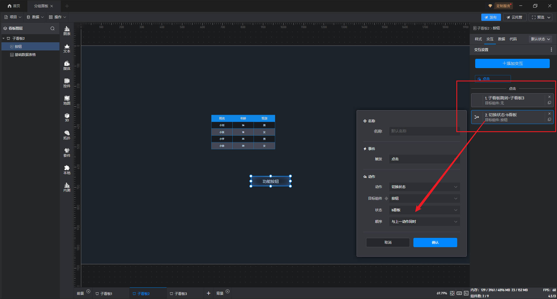Collapse the 子看板2 tree node
Viewport: 557px width, 299px height.
pos(3,39)
